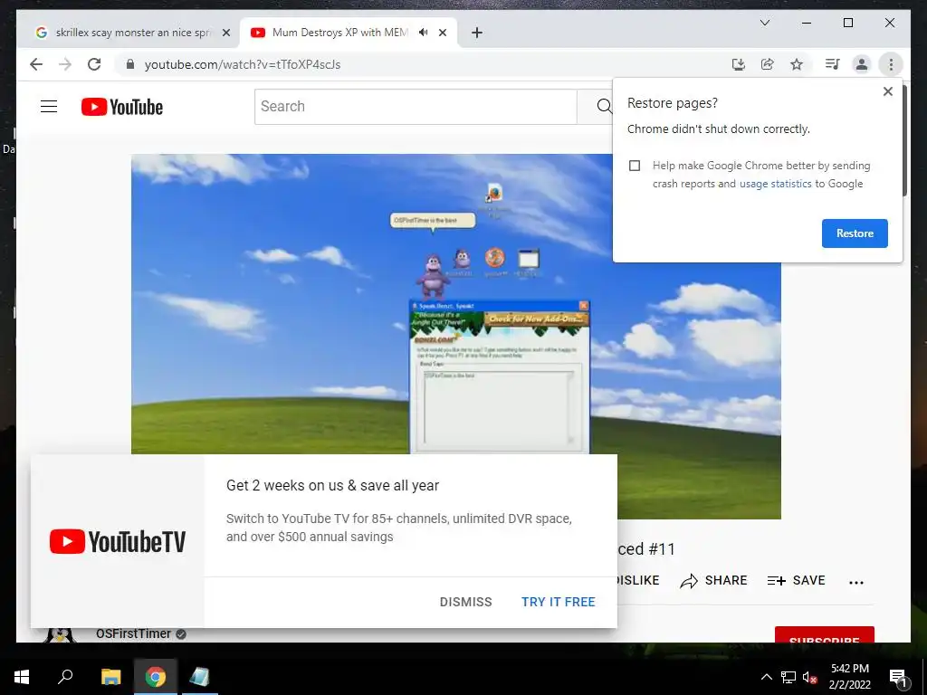Close the Restore pages popup

pyautogui.click(x=887, y=91)
